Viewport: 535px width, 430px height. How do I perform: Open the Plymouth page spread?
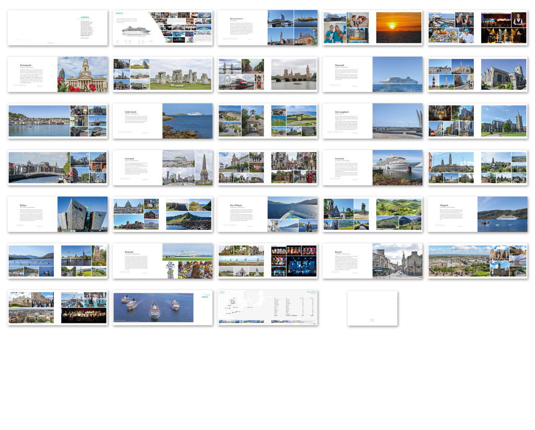click(373, 74)
